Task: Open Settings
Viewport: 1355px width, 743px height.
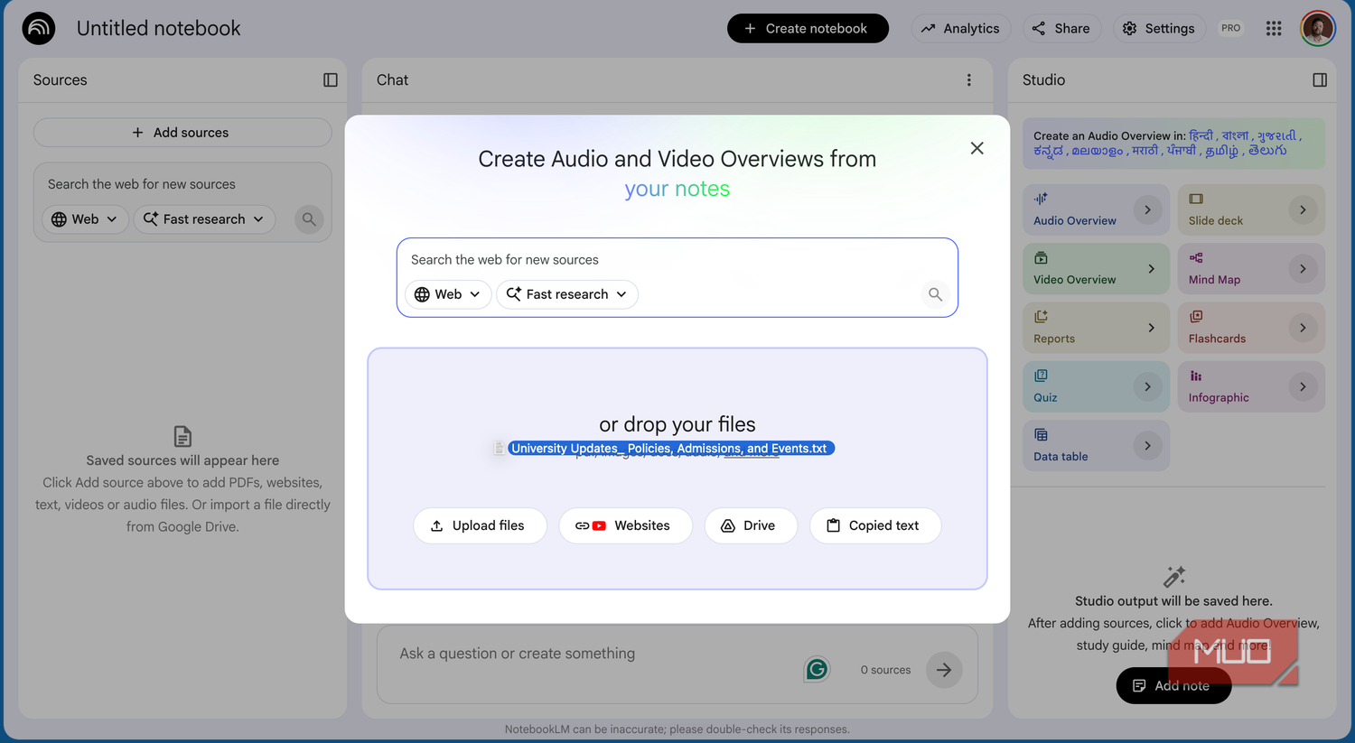Action: pyautogui.click(x=1159, y=28)
